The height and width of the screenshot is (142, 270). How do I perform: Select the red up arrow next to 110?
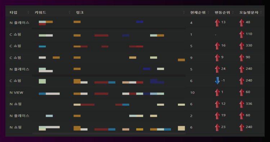point(242,34)
